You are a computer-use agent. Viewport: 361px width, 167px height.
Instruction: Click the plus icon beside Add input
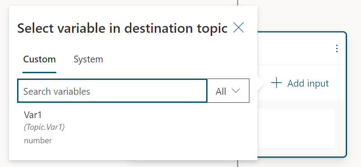tap(276, 83)
